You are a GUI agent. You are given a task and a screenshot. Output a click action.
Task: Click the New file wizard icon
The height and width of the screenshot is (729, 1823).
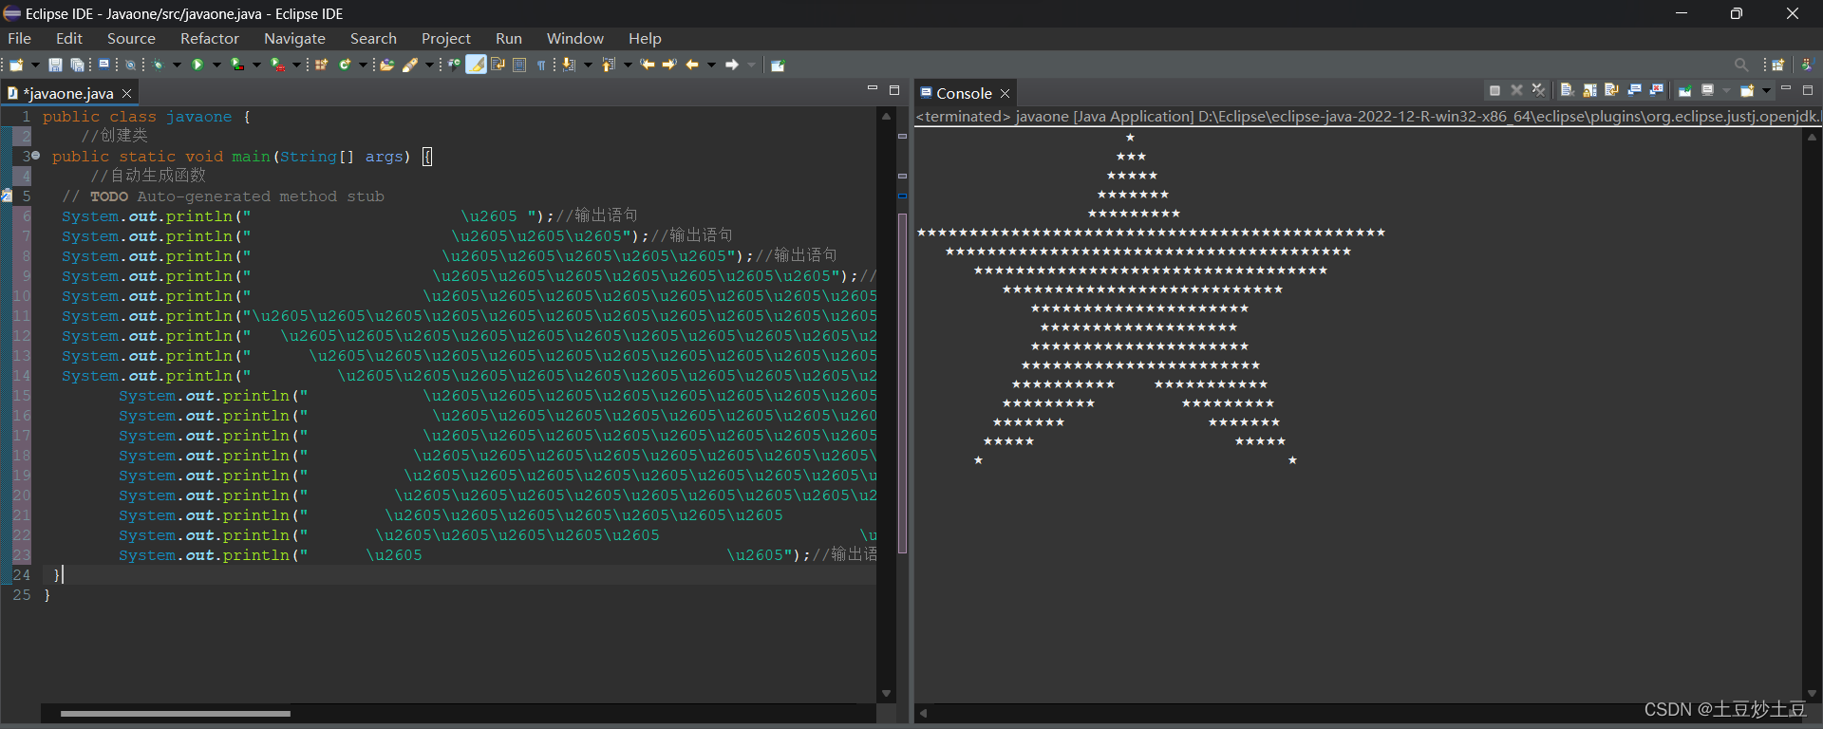pos(16,65)
